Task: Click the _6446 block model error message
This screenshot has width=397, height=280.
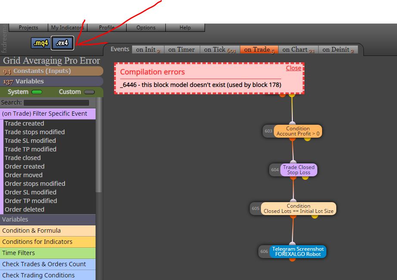Action: pyautogui.click(x=201, y=85)
